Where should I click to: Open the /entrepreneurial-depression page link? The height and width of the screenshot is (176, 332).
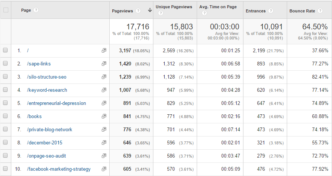point(56,103)
